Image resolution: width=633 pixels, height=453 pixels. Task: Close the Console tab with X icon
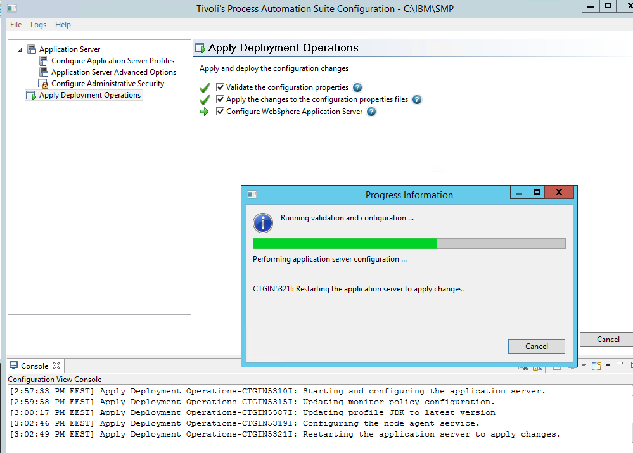tap(56, 366)
